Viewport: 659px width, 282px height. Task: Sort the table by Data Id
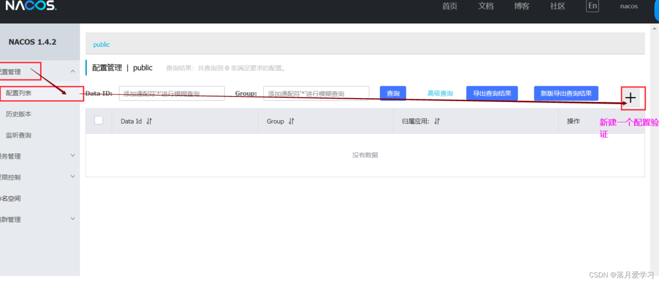(x=149, y=121)
